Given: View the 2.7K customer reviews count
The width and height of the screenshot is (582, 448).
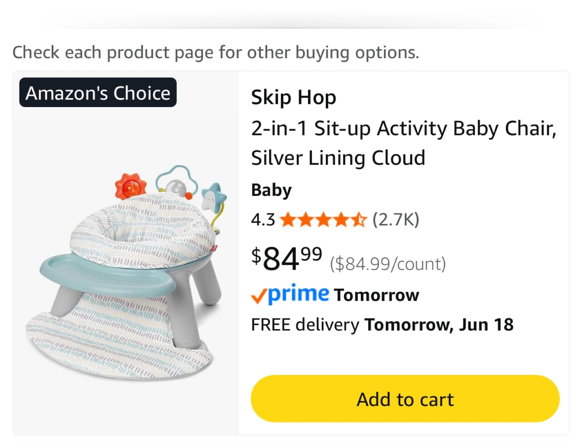Looking at the screenshot, I should pyautogui.click(x=396, y=220).
